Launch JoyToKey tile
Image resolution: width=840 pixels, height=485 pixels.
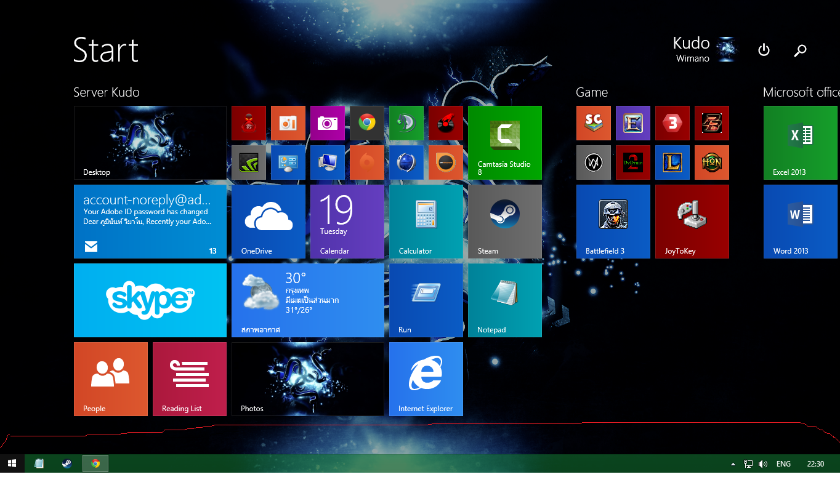click(692, 222)
